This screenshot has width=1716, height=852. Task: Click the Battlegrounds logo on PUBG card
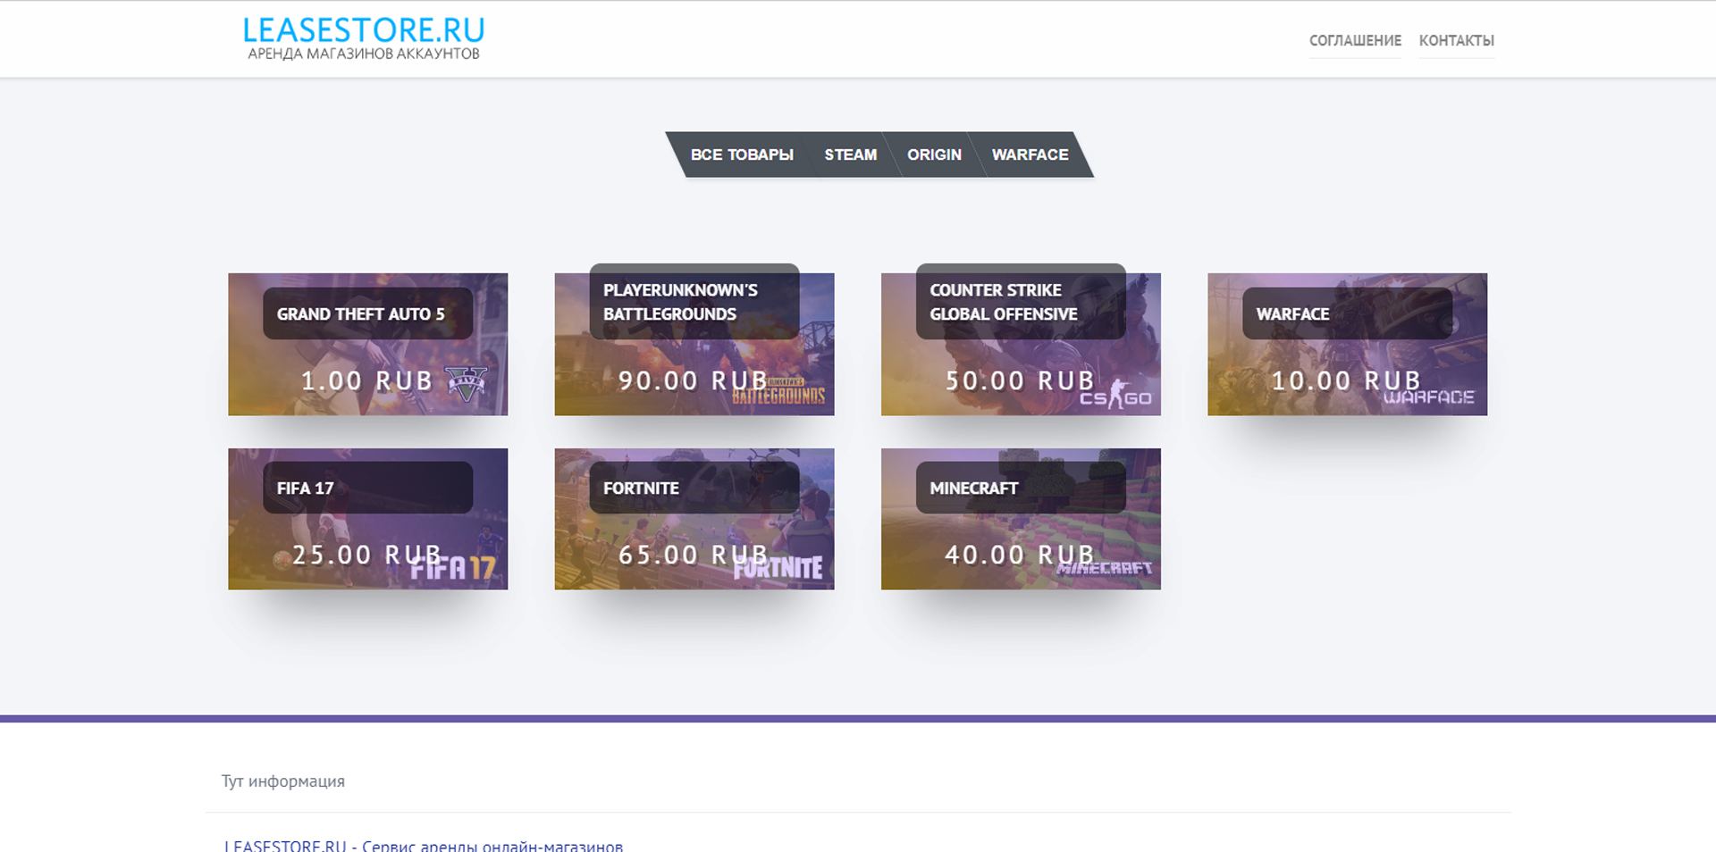[779, 393]
